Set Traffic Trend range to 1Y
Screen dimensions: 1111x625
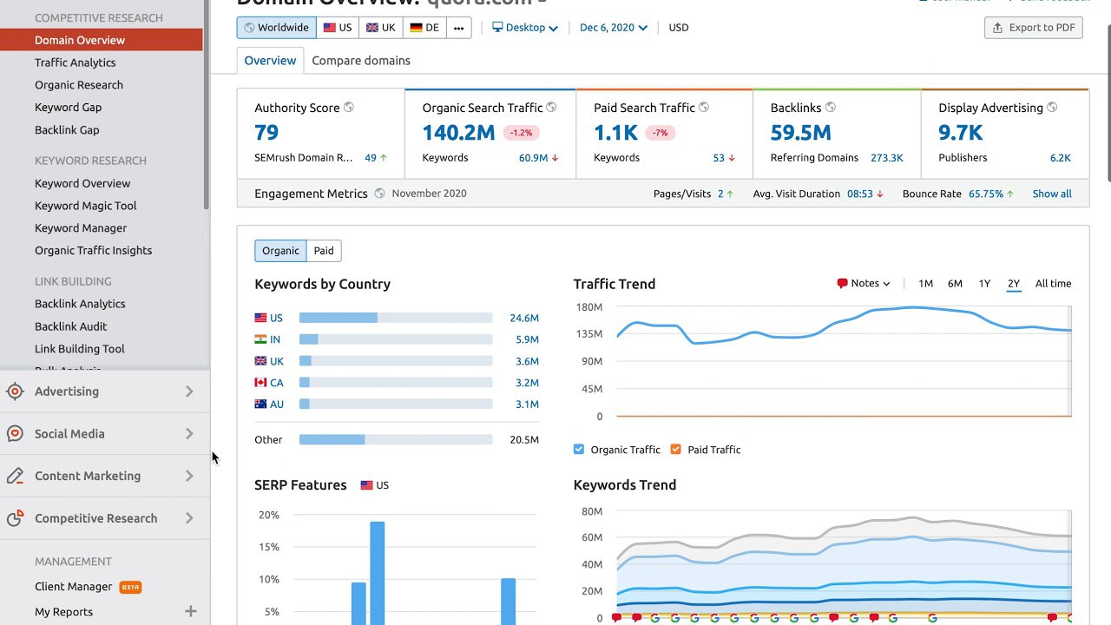pyautogui.click(x=984, y=284)
